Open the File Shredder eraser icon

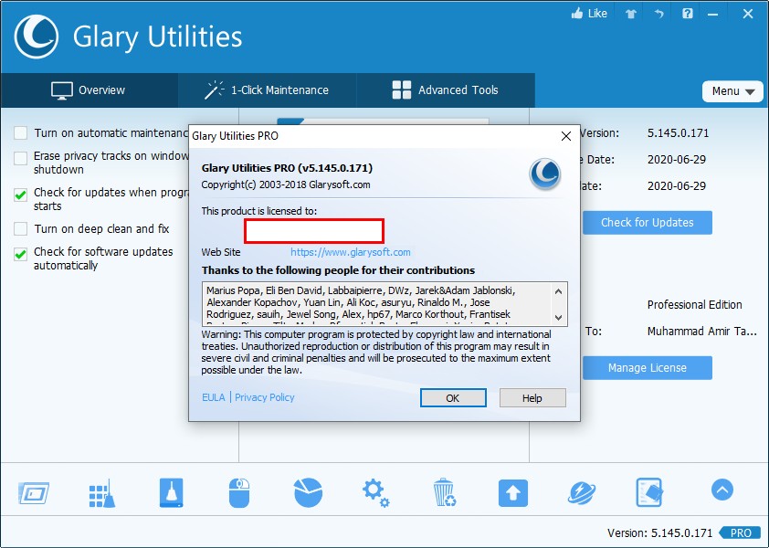pyautogui.click(x=650, y=492)
